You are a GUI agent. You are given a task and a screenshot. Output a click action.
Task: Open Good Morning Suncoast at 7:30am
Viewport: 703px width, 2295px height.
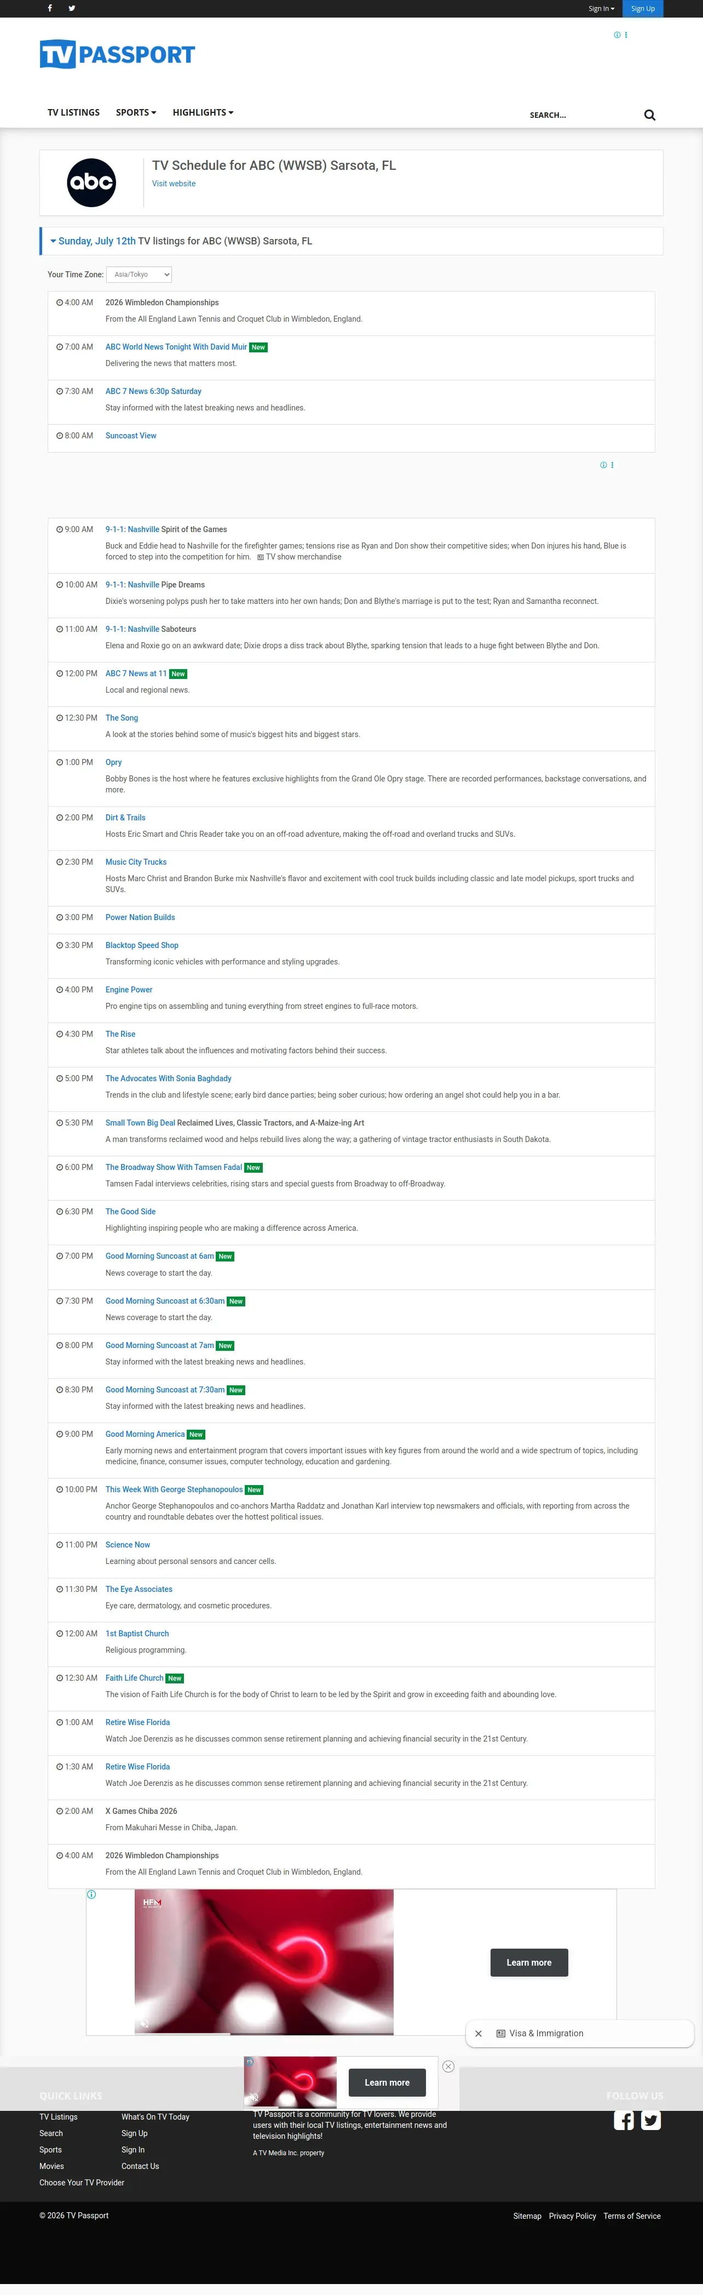(165, 1390)
